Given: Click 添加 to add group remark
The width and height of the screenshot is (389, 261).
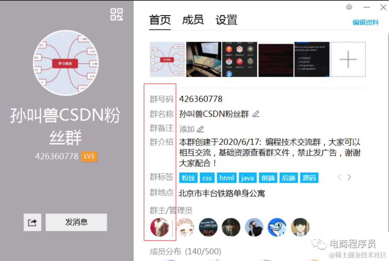Looking at the screenshot, I should [187, 129].
